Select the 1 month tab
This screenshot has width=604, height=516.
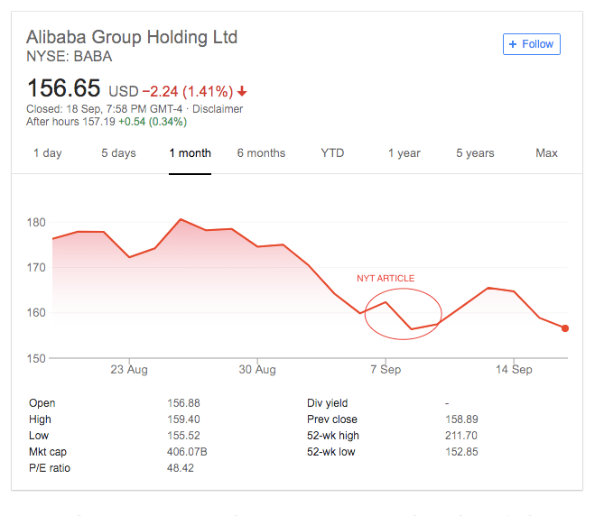tap(190, 153)
